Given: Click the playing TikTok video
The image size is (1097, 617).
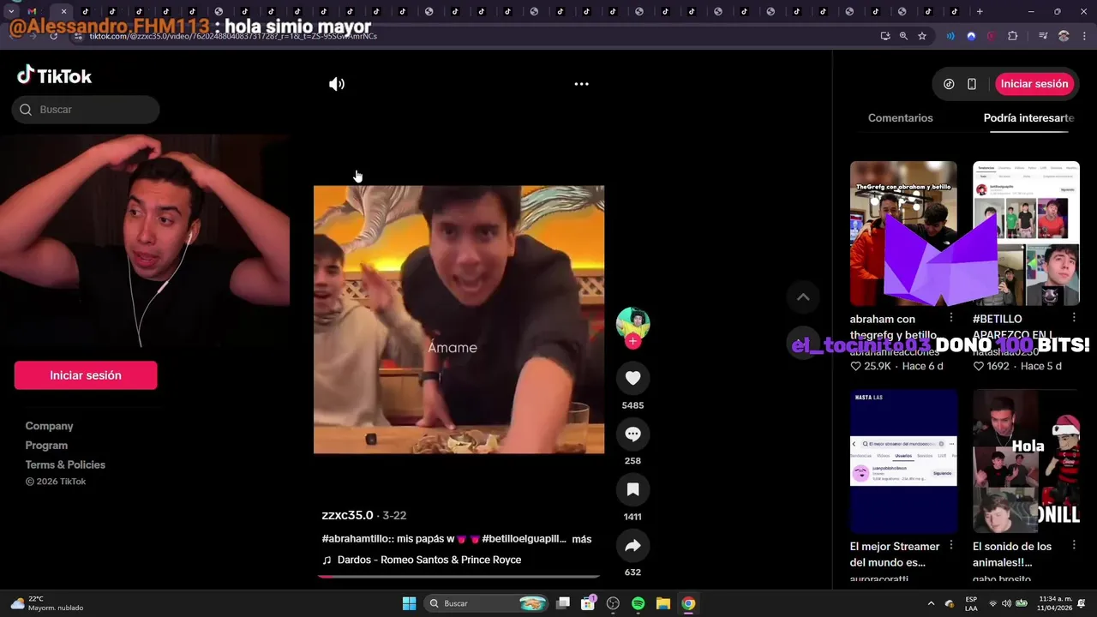Looking at the screenshot, I should pos(459,320).
